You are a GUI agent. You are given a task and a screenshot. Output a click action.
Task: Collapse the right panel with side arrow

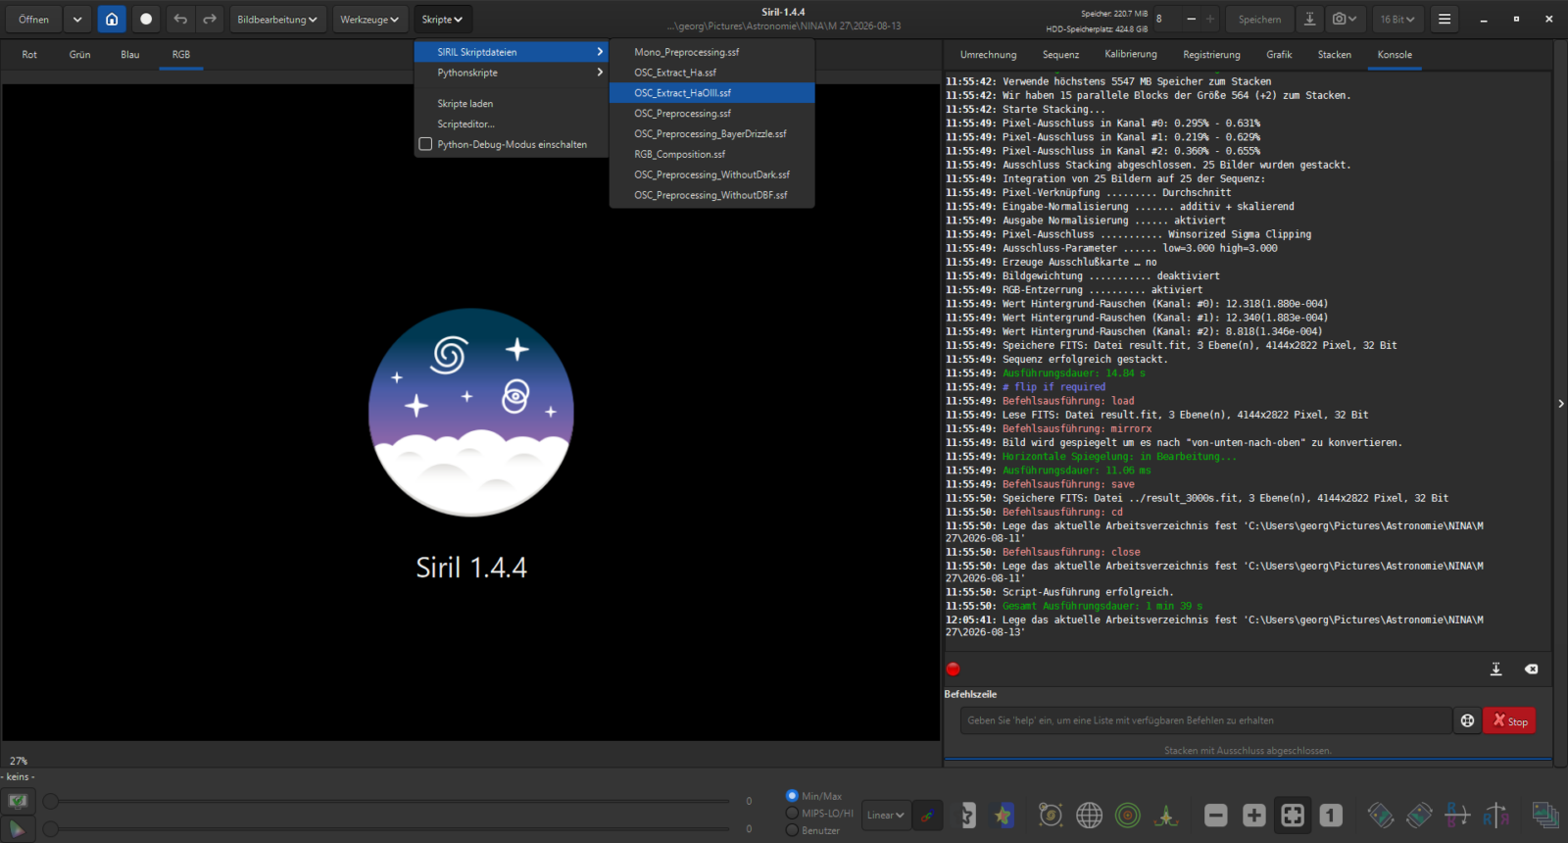(1560, 404)
